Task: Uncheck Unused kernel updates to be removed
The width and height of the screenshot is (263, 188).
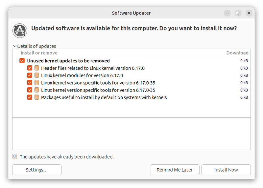Action: tap(22, 61)
